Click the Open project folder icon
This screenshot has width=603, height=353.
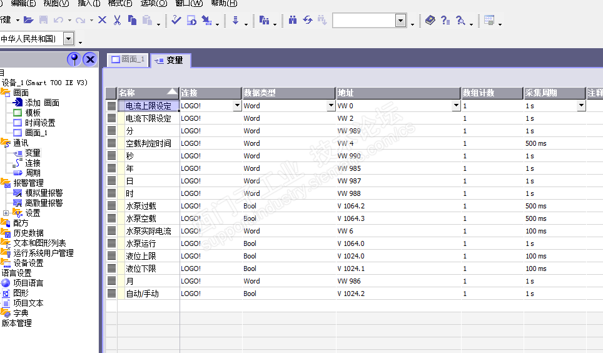28,20
